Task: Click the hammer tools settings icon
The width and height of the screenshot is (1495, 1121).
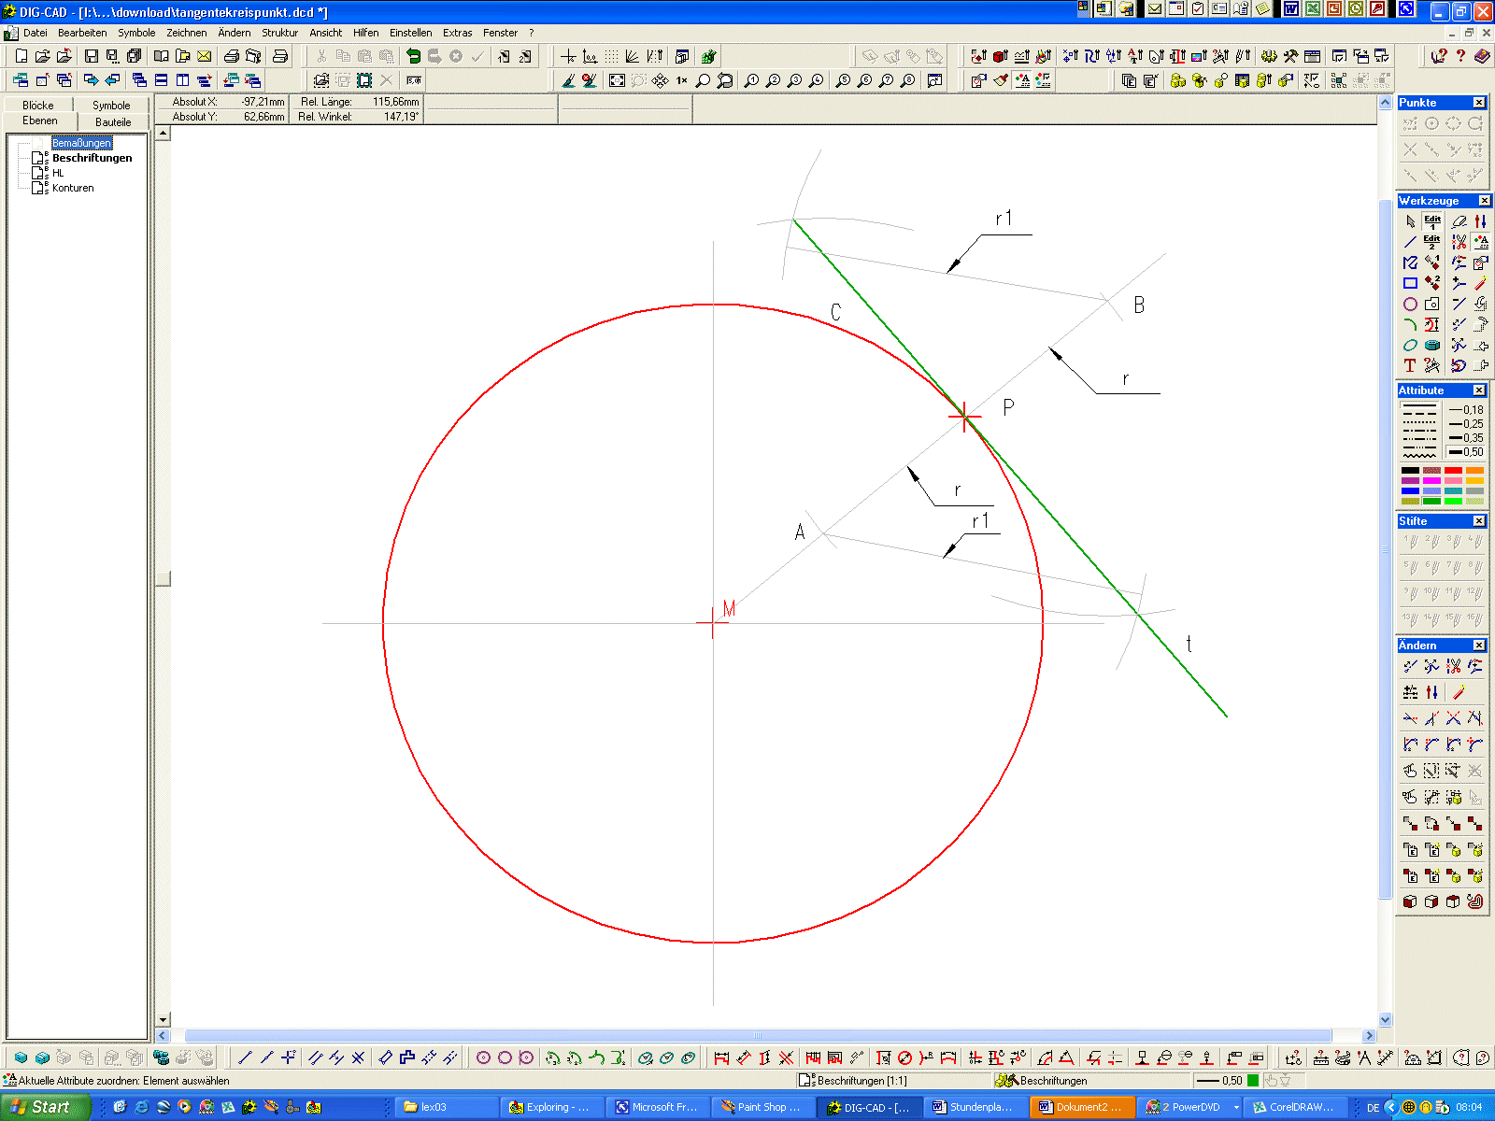Action: tap(1290, 56)
